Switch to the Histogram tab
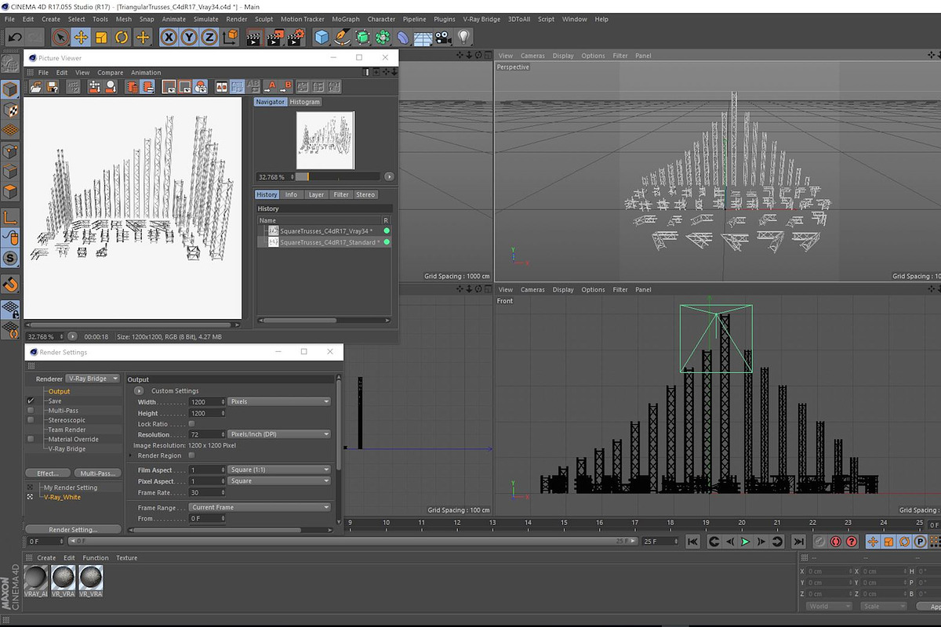Image resolution: width=941 pixels, height=627 pixels. click(305, 102)
